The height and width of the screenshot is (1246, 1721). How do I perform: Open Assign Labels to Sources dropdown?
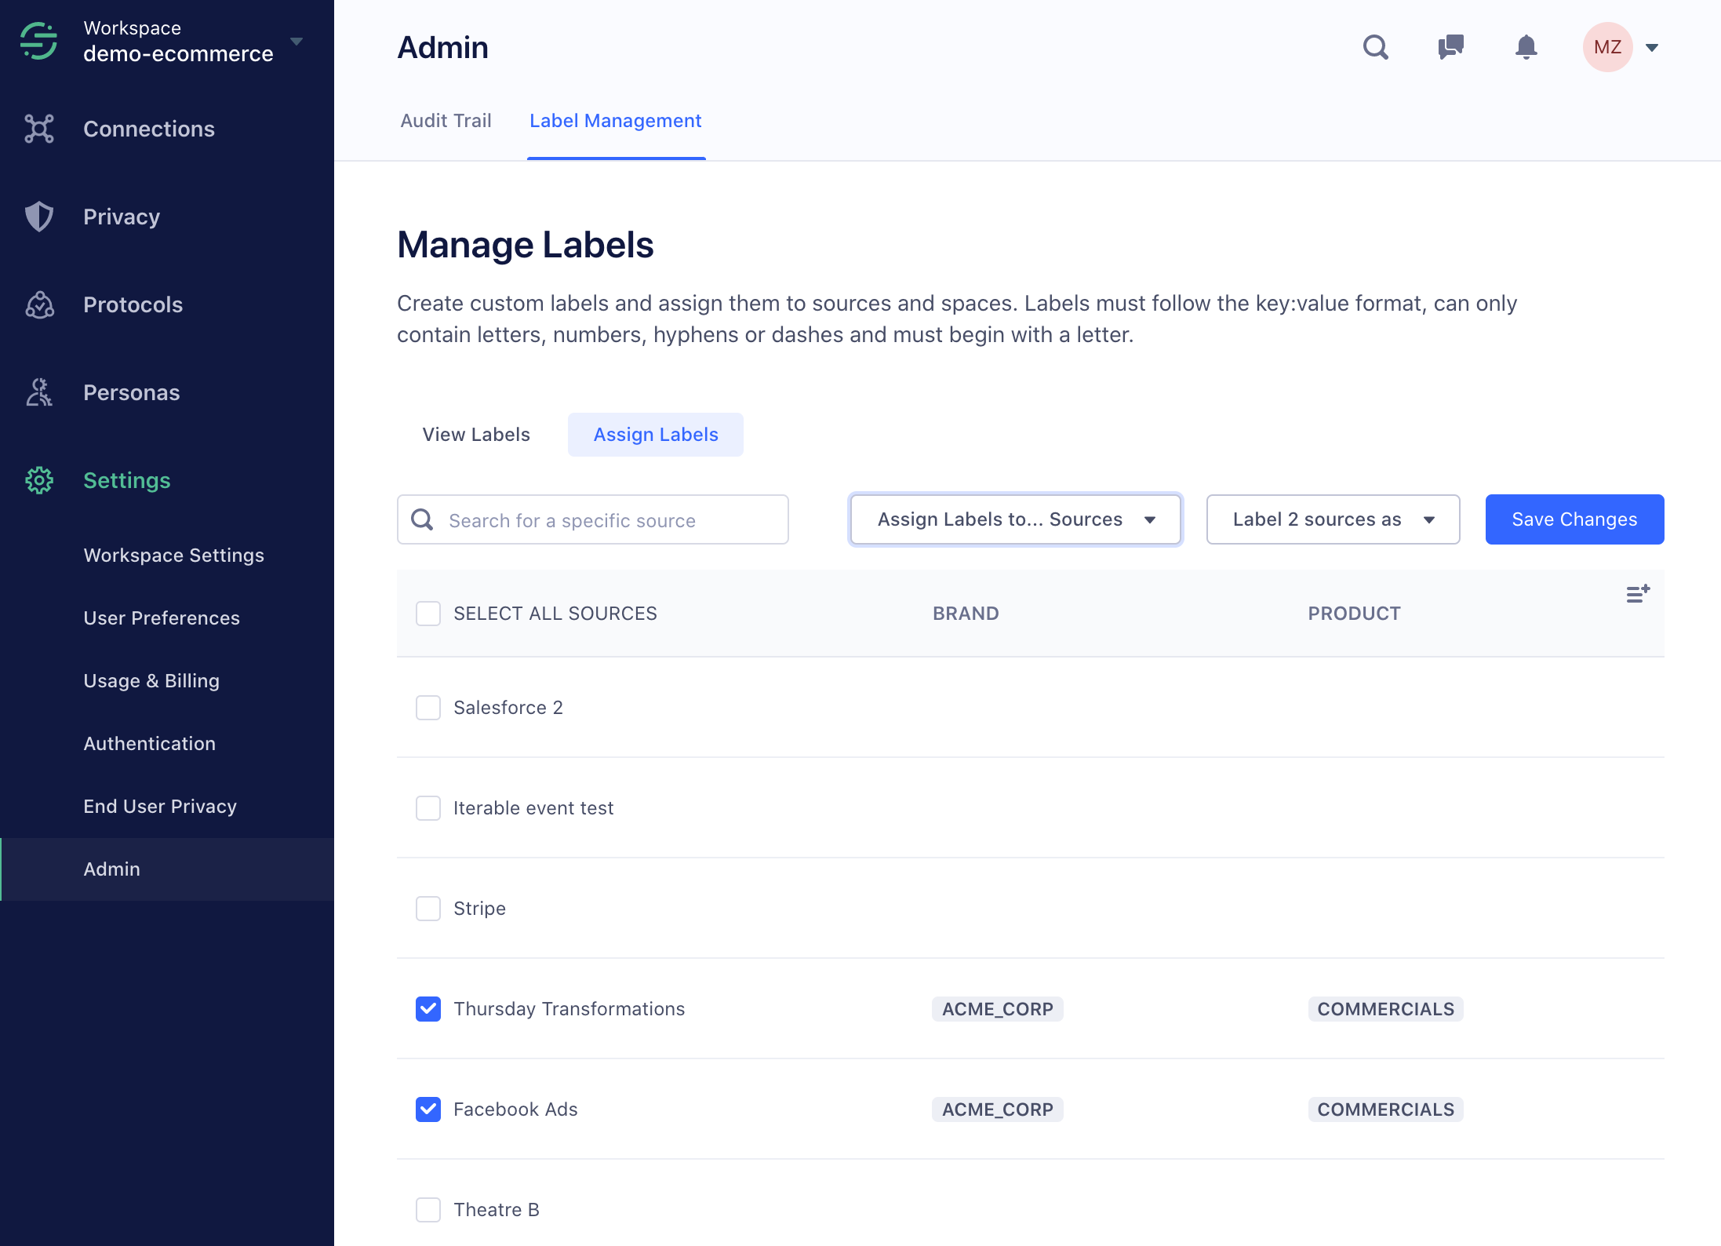(x=1015, y=519)
